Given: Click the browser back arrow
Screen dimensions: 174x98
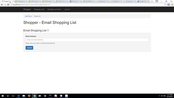Looking at the screenshot, I should [2, 5].
